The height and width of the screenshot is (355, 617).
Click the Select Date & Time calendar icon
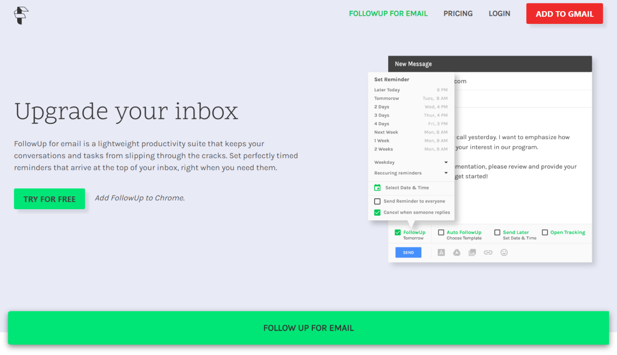click(x=377, y=187)
